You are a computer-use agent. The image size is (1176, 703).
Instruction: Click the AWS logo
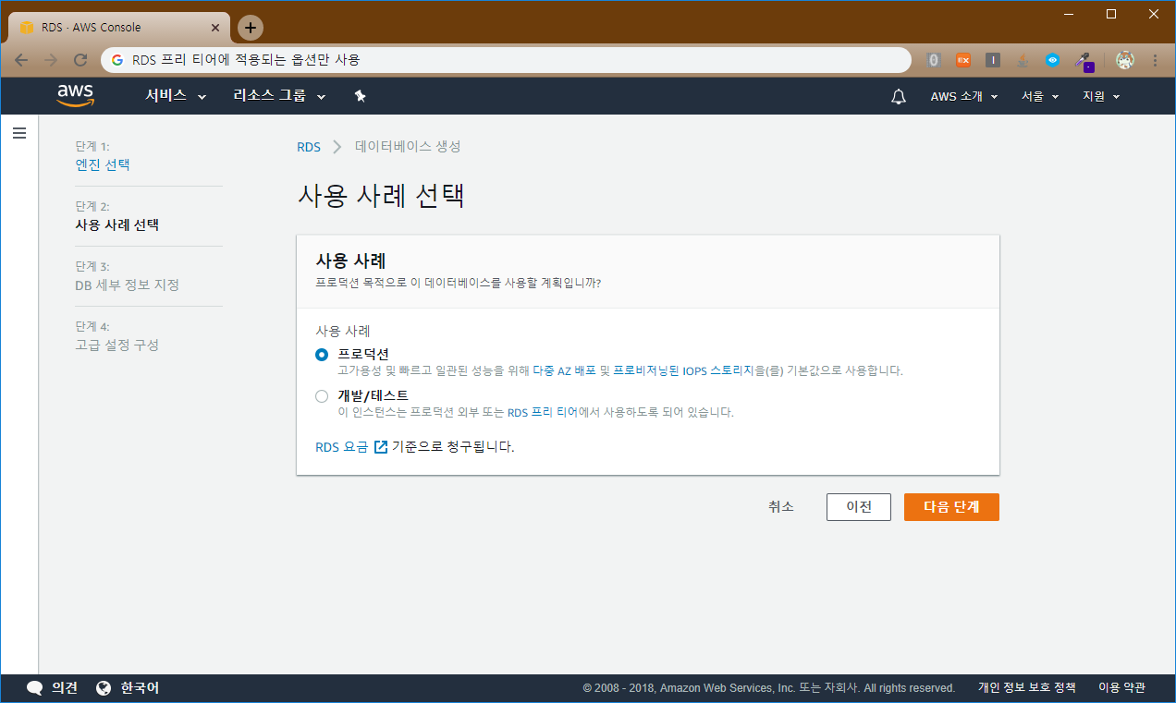(75, 96)
